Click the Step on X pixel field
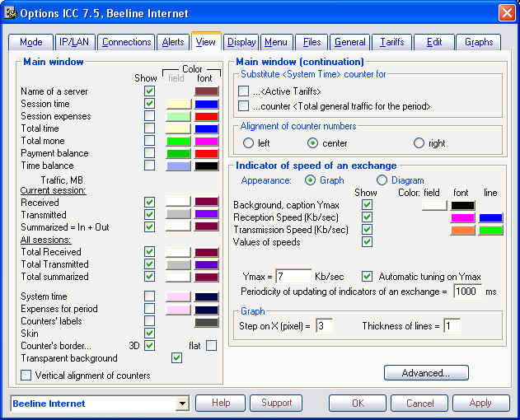 tap(324, 326)
